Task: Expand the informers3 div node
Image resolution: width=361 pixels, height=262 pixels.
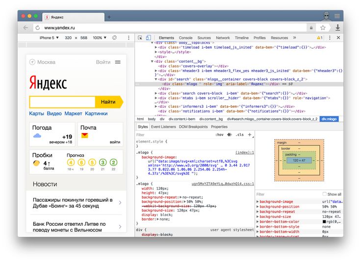Action: coord(156,107)
